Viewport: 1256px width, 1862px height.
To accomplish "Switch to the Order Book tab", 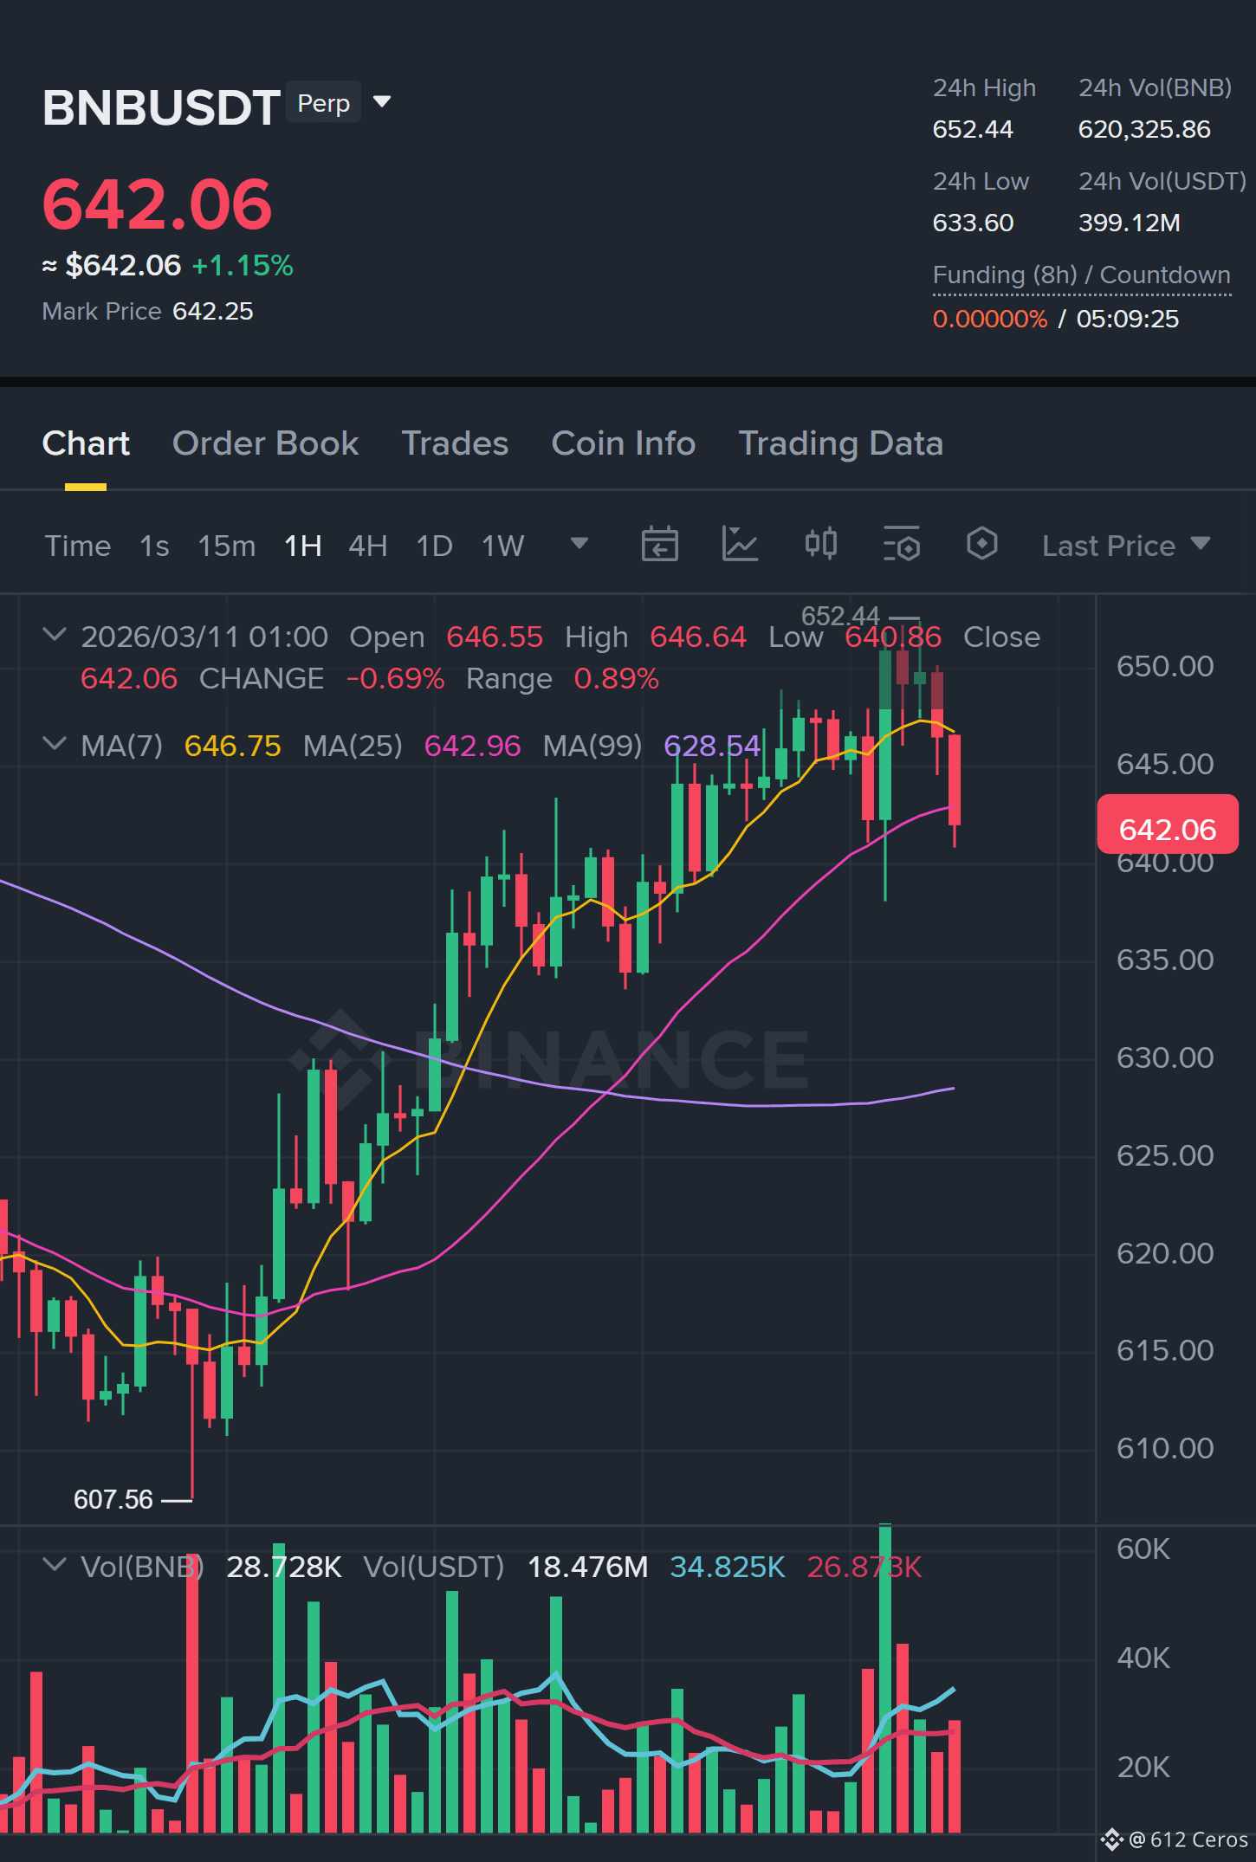I will tap(265, 443).
